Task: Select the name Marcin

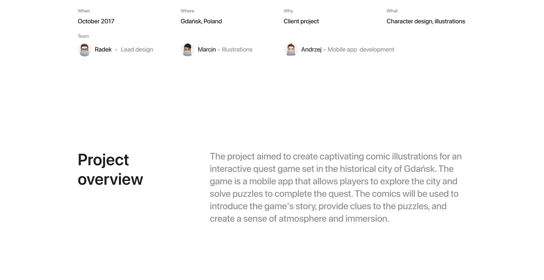Action: 207,49
